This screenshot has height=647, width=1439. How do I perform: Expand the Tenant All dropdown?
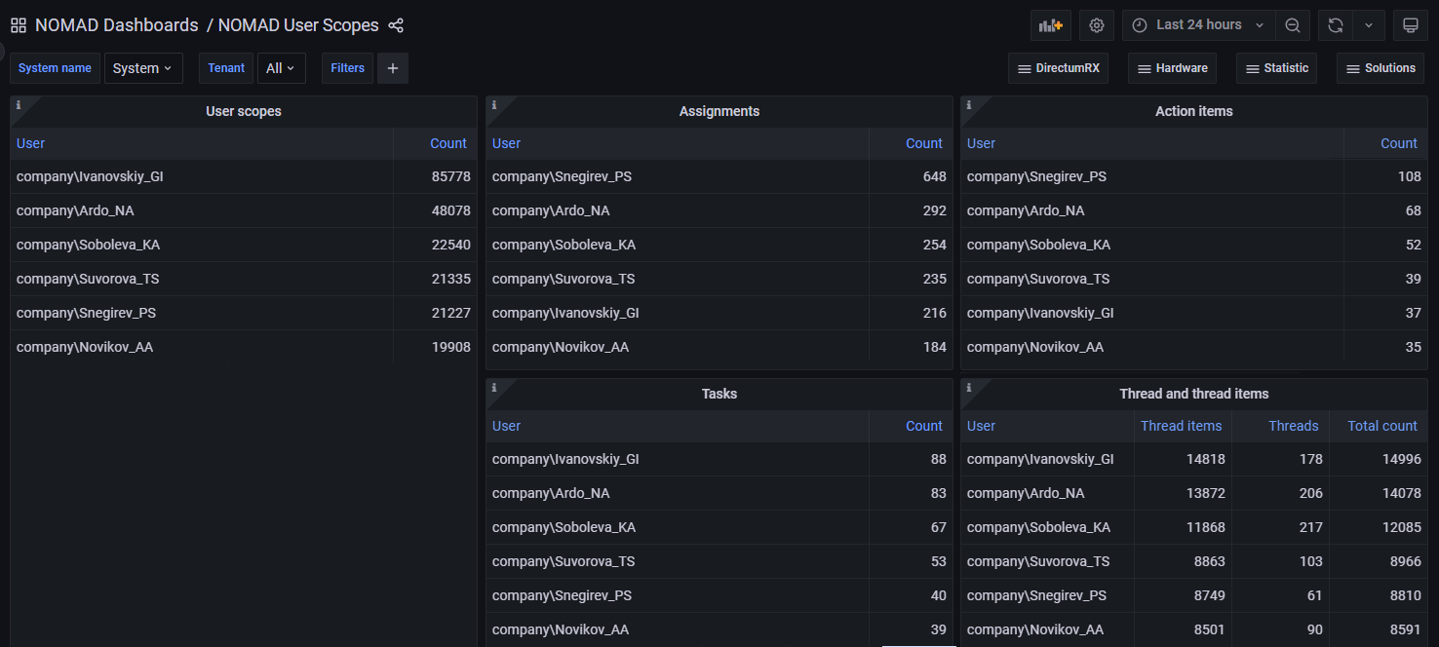(x=281, y=68)
